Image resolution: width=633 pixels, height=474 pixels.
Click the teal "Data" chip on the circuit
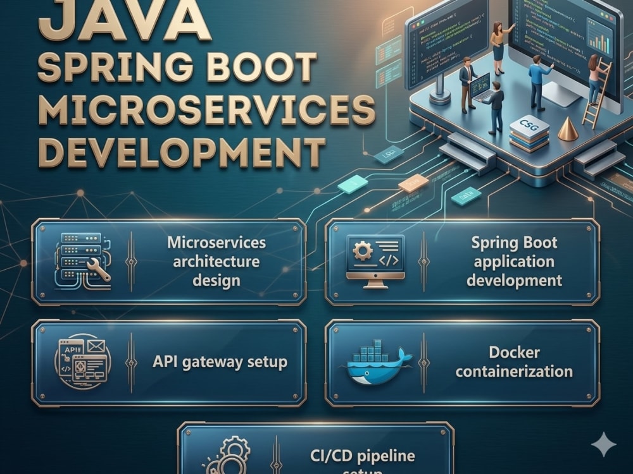coord(466,197)
